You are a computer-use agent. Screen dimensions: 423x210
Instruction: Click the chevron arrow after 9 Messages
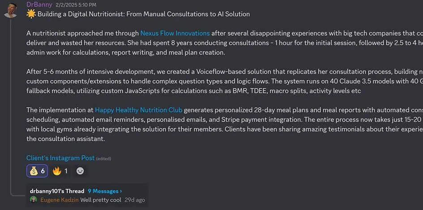pyautogui.click(x=121, y=191)
